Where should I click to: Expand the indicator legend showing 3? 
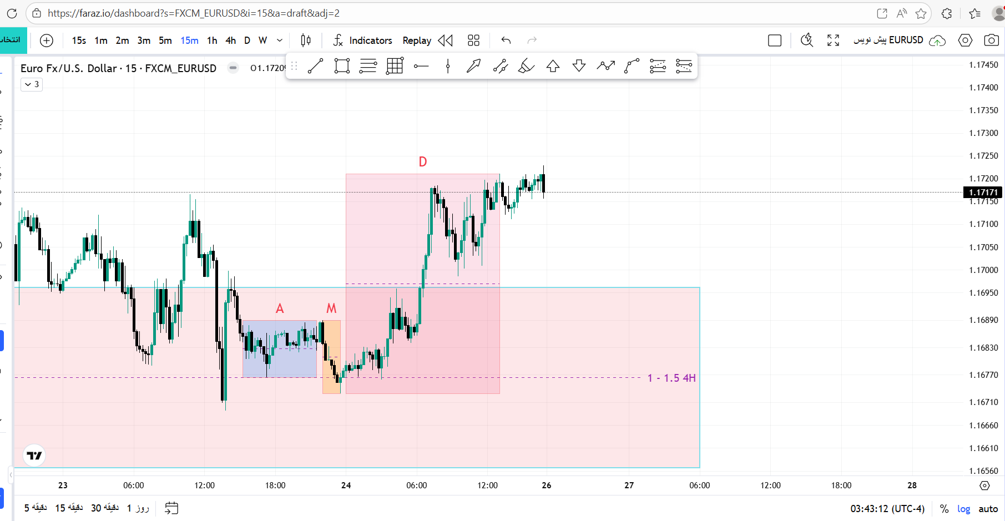coord(32,84)
